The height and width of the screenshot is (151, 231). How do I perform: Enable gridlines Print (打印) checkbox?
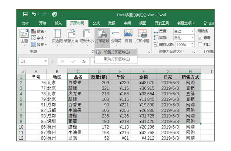[x=200, y=45]
